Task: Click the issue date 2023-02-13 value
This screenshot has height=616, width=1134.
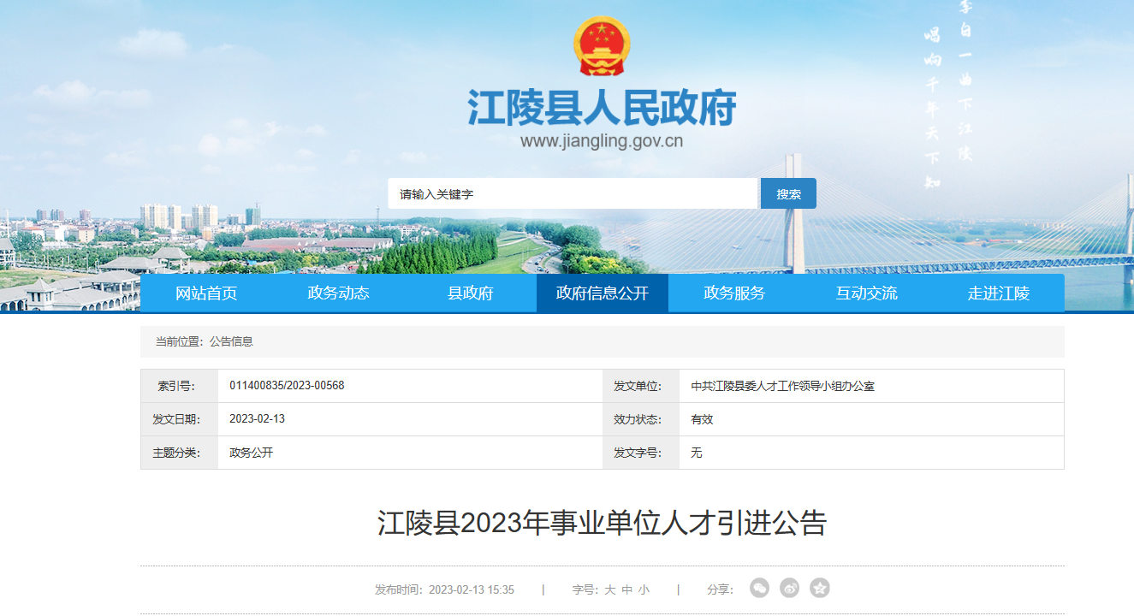Action: (x=258, y=419)
